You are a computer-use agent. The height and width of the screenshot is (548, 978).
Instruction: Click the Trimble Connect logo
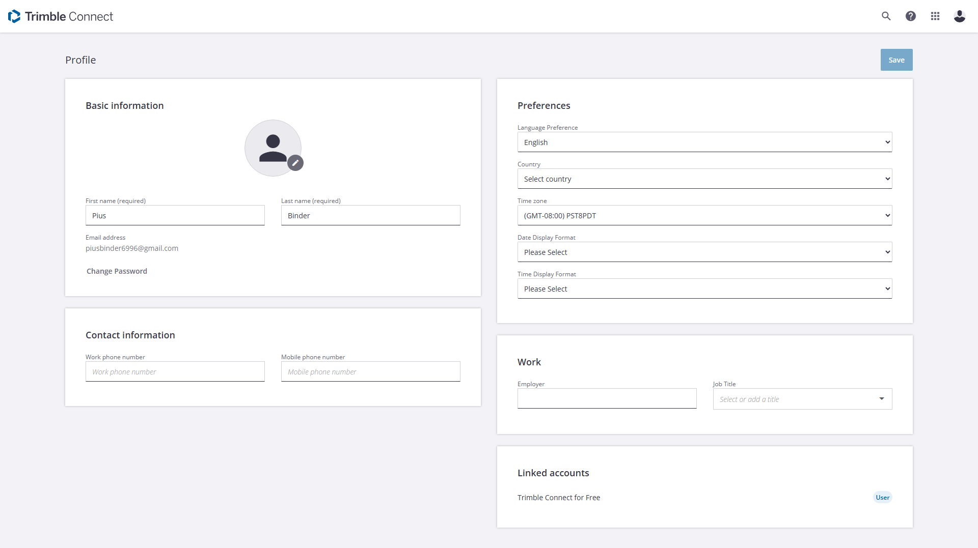coord(61,16)
